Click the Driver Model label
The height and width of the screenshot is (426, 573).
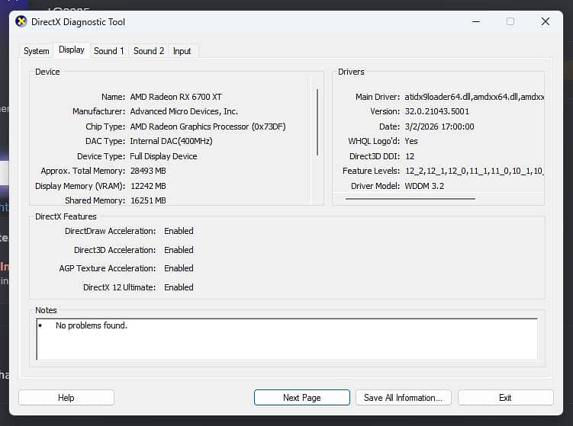(x=375, y=186)
